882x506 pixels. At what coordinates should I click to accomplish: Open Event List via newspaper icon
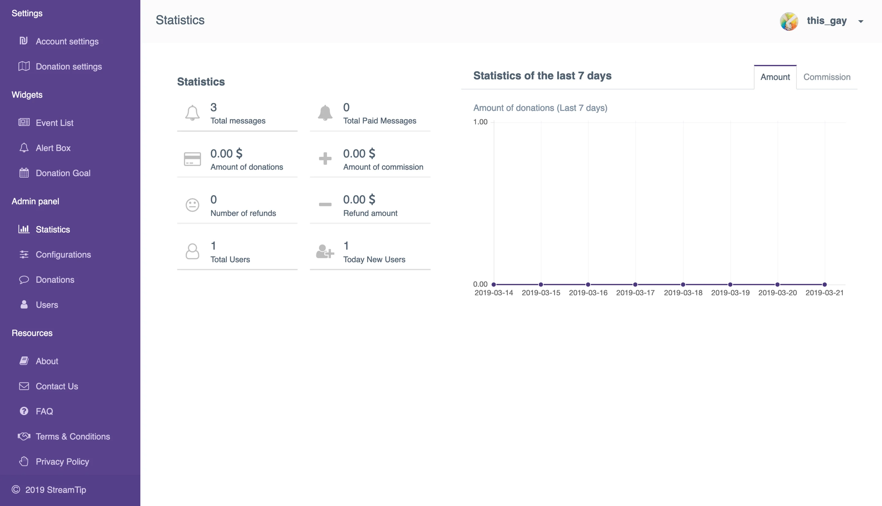(24, 122)
